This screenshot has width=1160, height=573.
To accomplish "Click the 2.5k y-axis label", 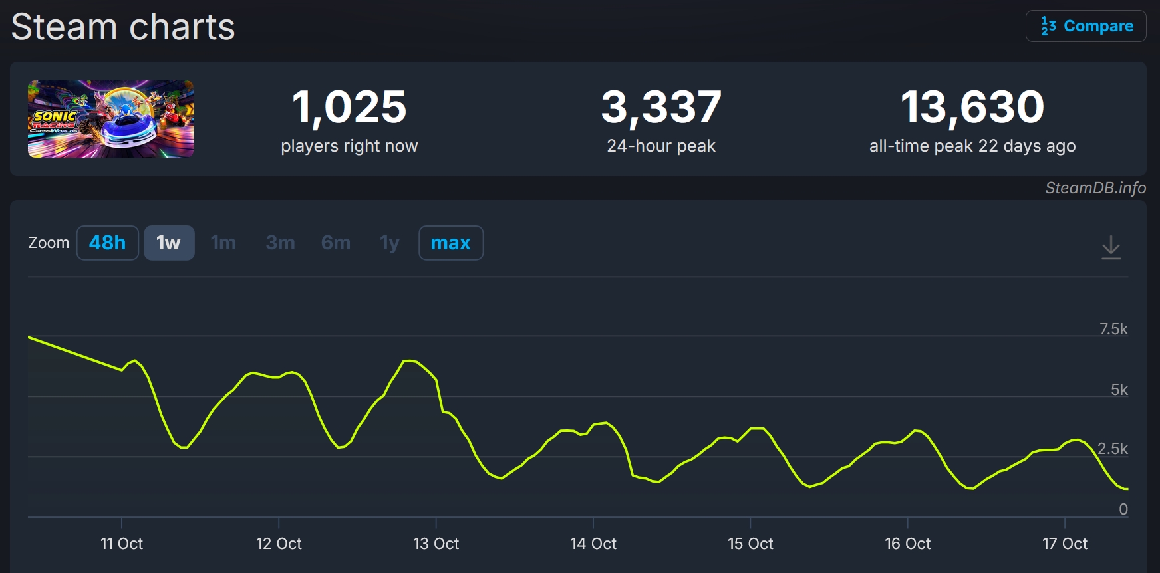I will click(x=1113, y=449).
